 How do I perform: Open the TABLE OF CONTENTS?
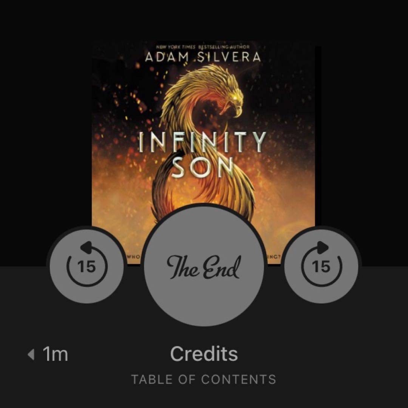[204, 379]
